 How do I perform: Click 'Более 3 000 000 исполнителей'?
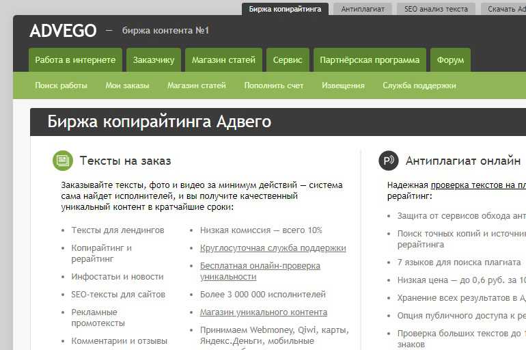click(263, 295)
